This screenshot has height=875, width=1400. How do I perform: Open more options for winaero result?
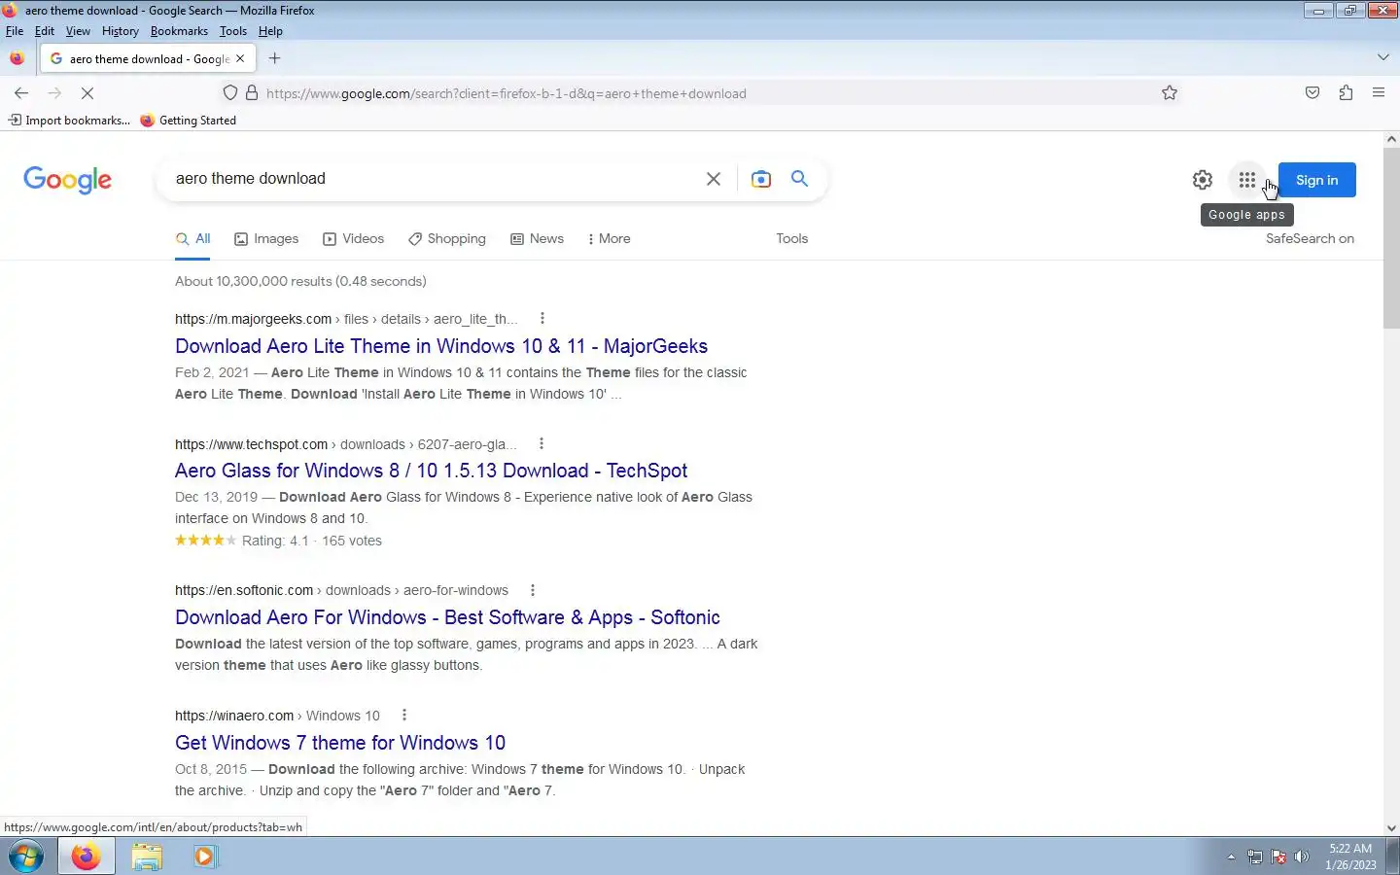tap(404, 716)
